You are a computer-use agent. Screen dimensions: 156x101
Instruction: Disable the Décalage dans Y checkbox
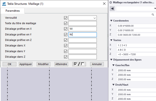66,51
